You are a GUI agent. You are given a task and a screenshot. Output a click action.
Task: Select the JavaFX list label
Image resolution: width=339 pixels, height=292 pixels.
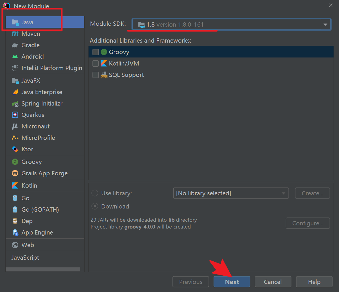pyautogui.click(x=31, y=80)
